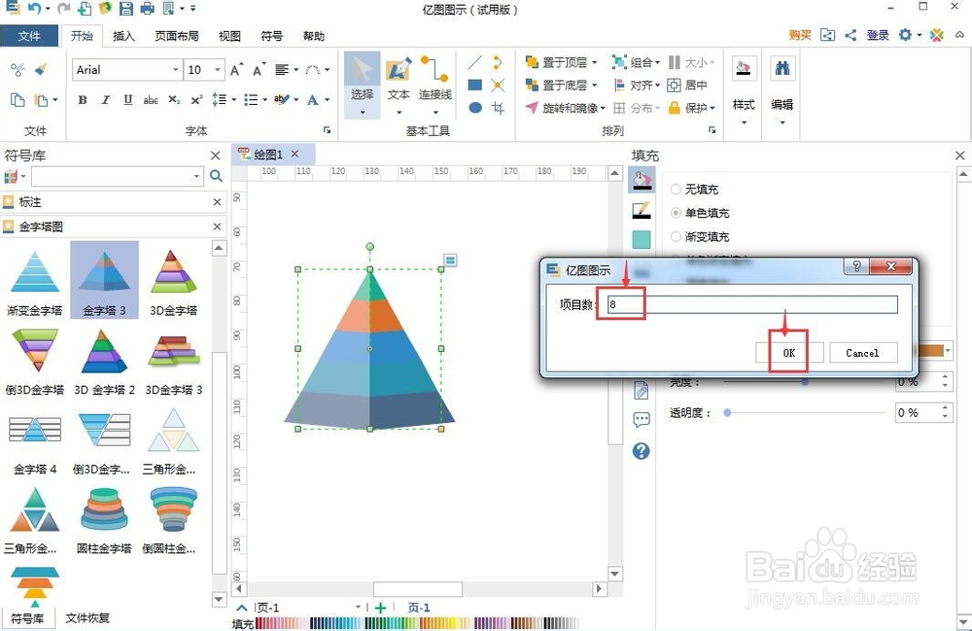The height and width of the screenshot is (631, 972).
Task: Enable the 单色填充 (Solid fill) option
Action: [x=677, y=213]
